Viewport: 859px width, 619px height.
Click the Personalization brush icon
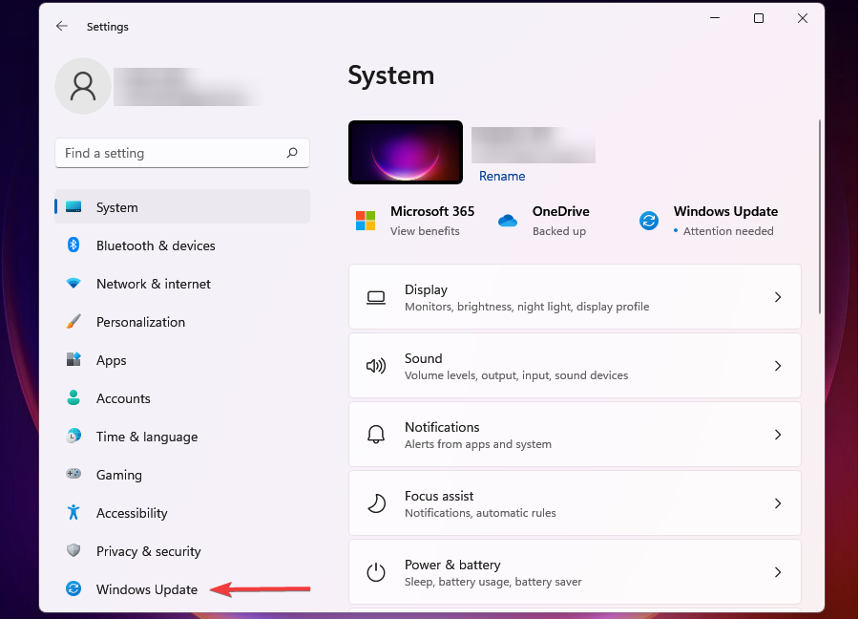coord(75,322)
